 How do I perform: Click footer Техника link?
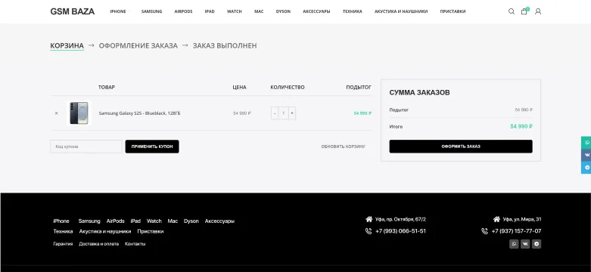click(x=63, y=232)
